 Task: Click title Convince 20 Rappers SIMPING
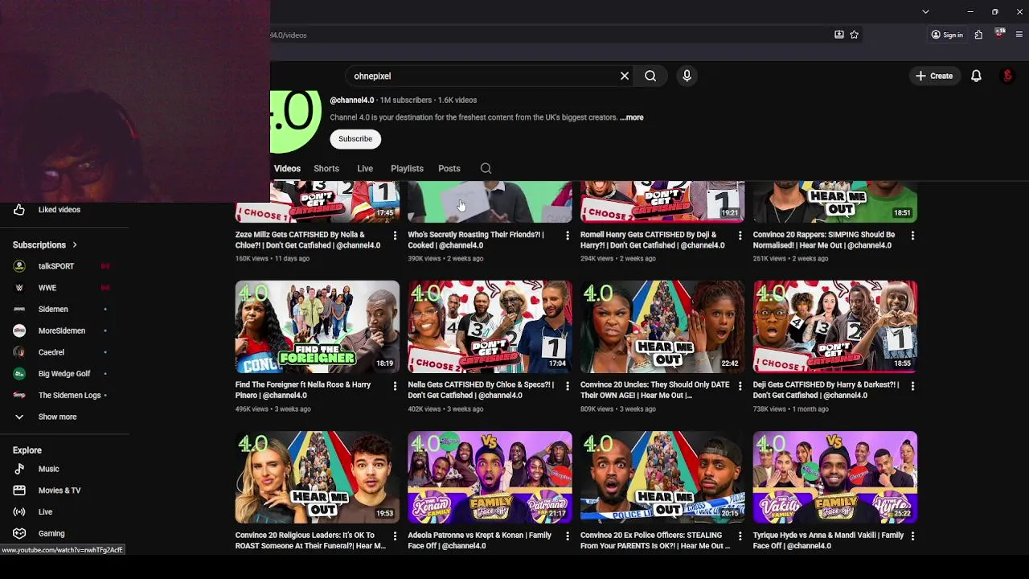824,240
